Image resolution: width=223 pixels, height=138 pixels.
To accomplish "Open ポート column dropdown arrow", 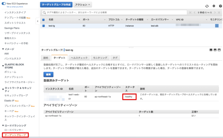I will pos(105,19).
